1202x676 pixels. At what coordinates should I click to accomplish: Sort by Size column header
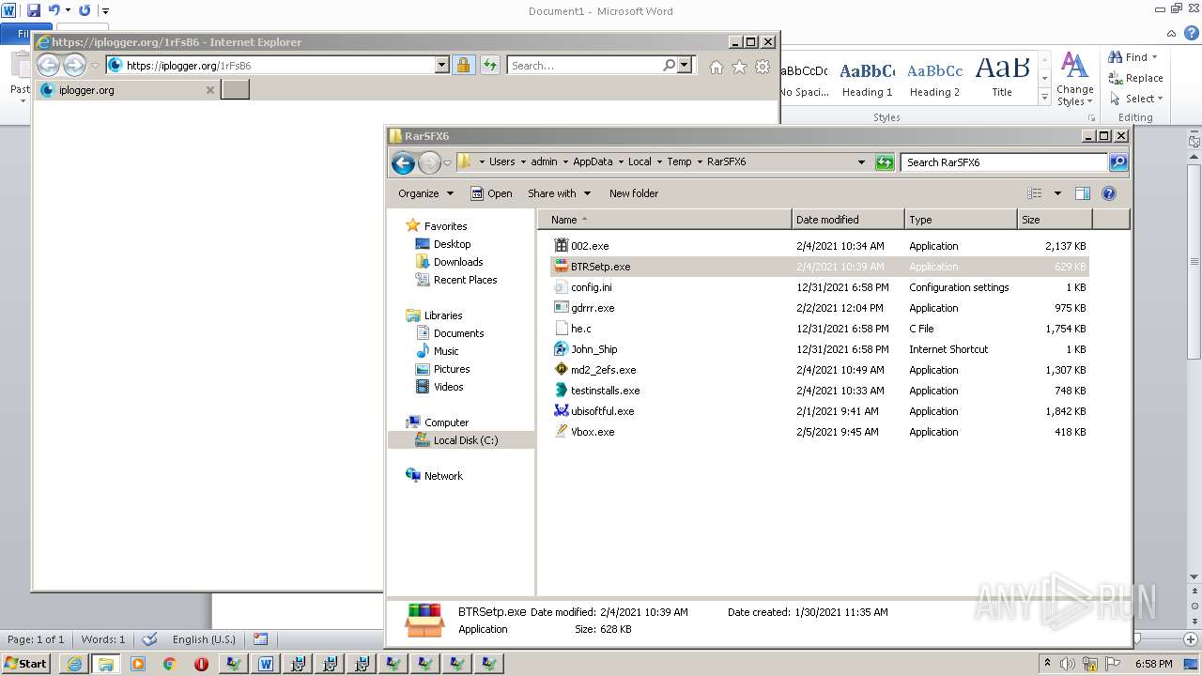(1055, 220)
